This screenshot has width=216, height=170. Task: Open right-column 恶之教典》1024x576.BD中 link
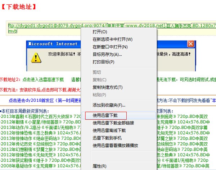(183, 155)
